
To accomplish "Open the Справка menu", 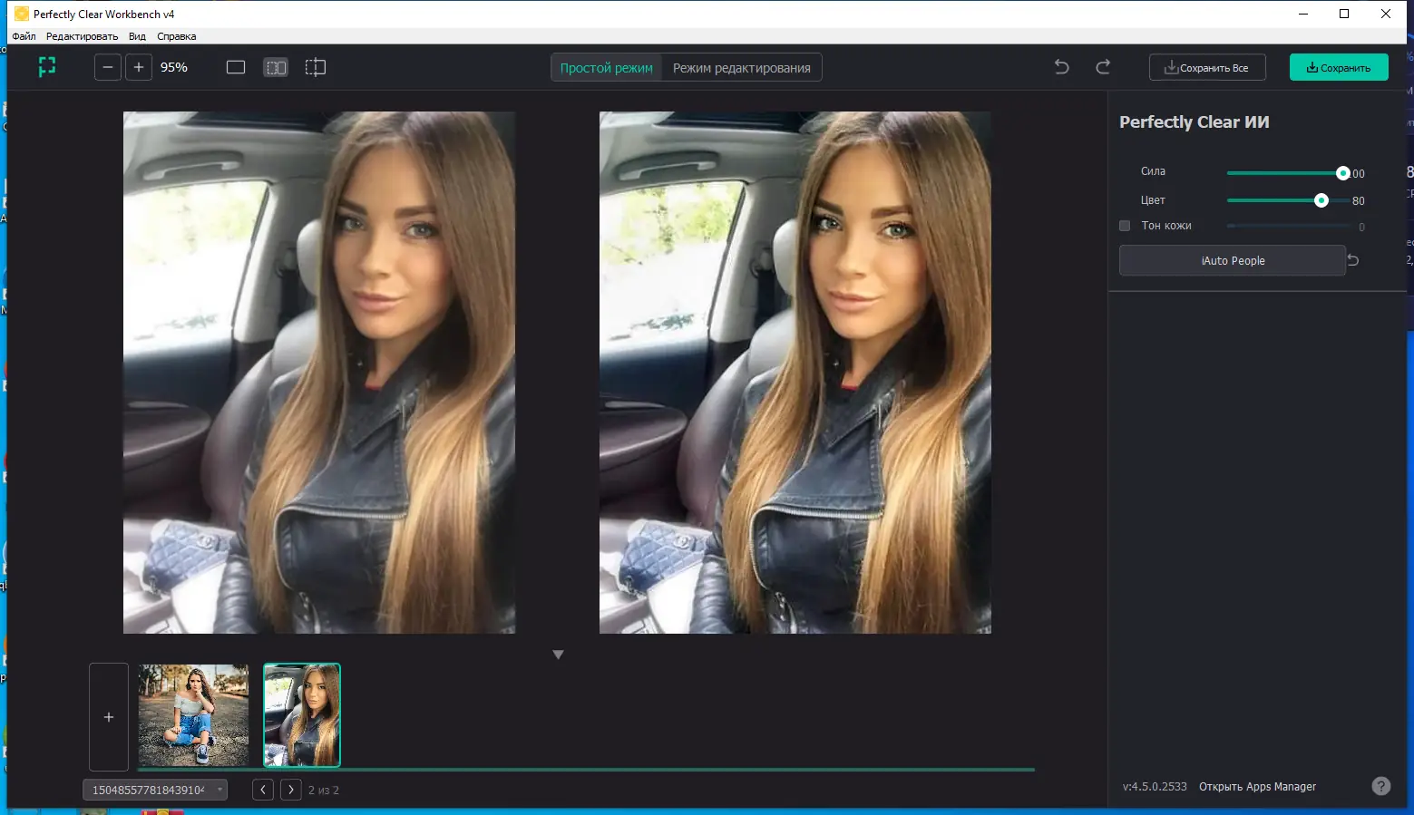I will coord(177,36).
